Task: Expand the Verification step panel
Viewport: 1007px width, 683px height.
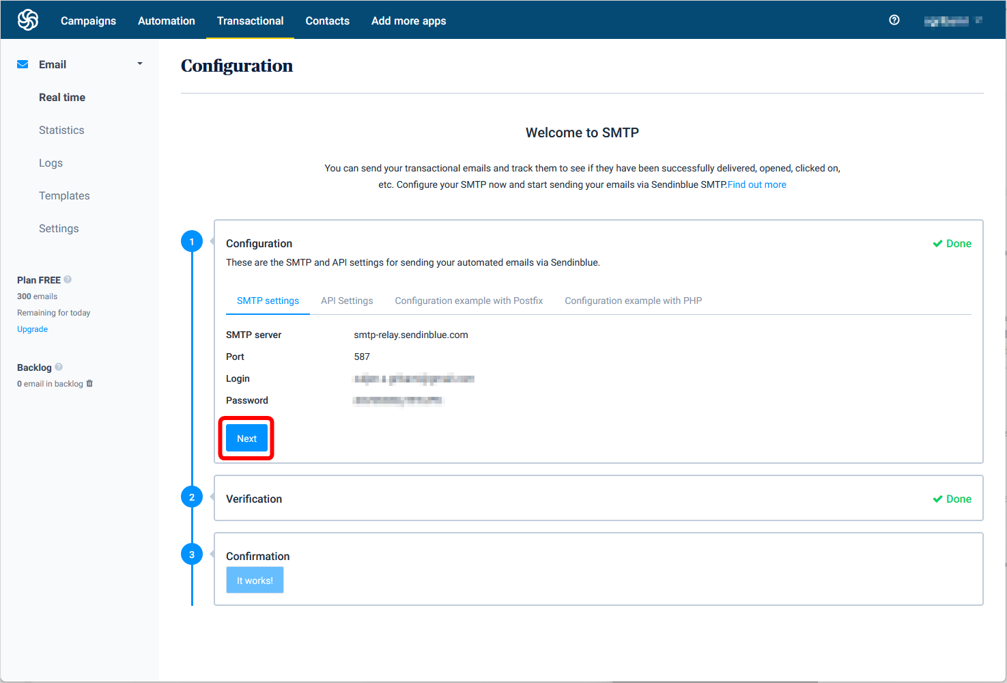Action: (598, 498)
